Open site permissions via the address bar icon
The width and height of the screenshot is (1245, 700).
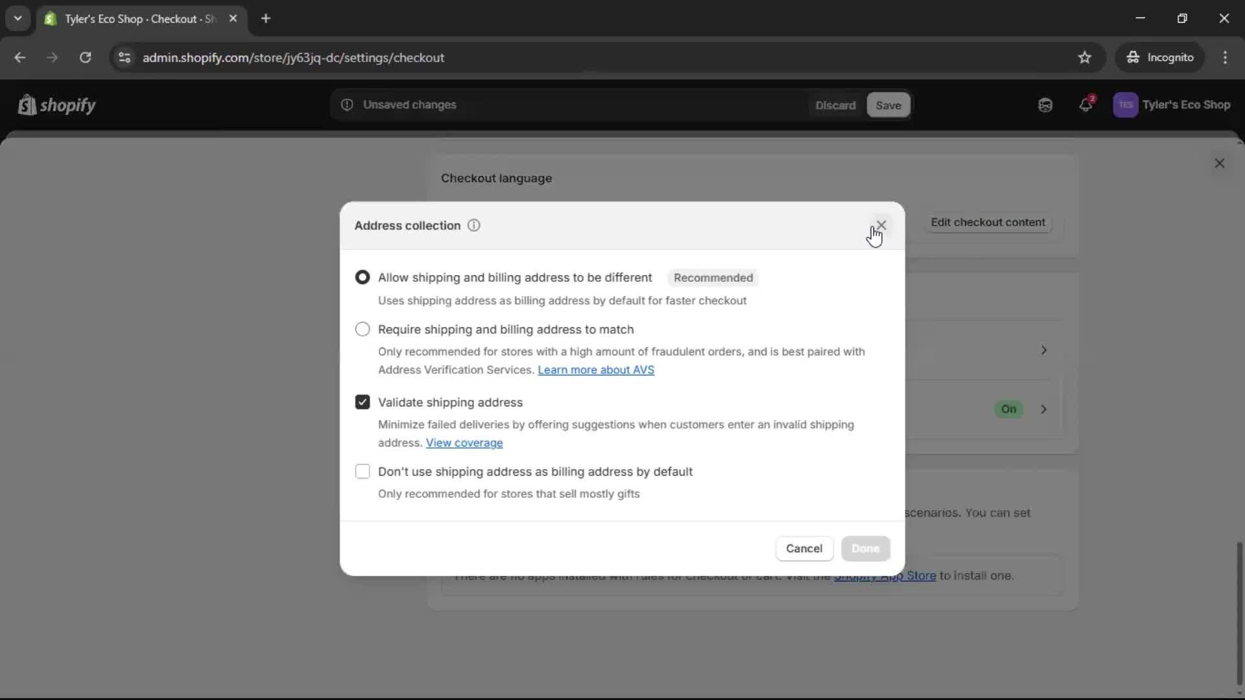pos(124,57)
